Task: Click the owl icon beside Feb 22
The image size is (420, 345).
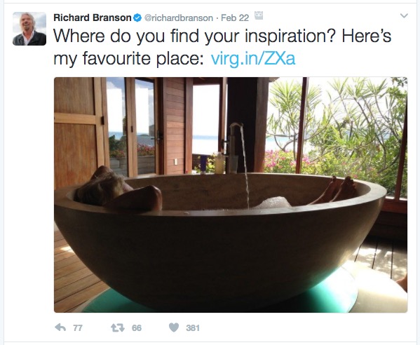Action: point(259,15)
